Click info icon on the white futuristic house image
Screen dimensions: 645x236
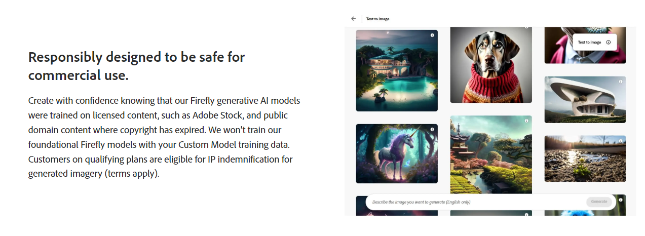click(x=621, y=82)
